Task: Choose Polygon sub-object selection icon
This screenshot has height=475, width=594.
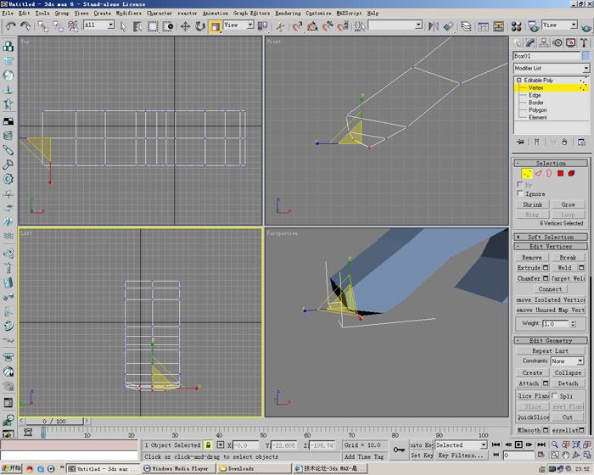Action: (560, 174)
